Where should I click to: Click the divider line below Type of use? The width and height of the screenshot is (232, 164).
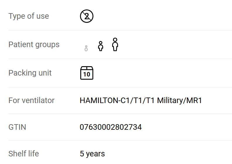pyautogui.click(x=120, y=30)
